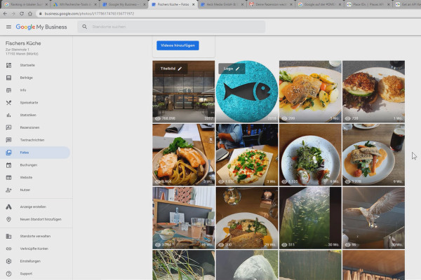Click the search magnifier icon

85,27
